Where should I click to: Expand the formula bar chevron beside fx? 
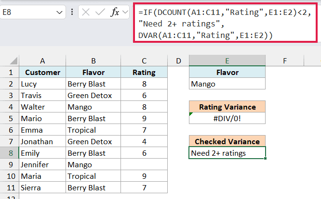coord(125,12)
